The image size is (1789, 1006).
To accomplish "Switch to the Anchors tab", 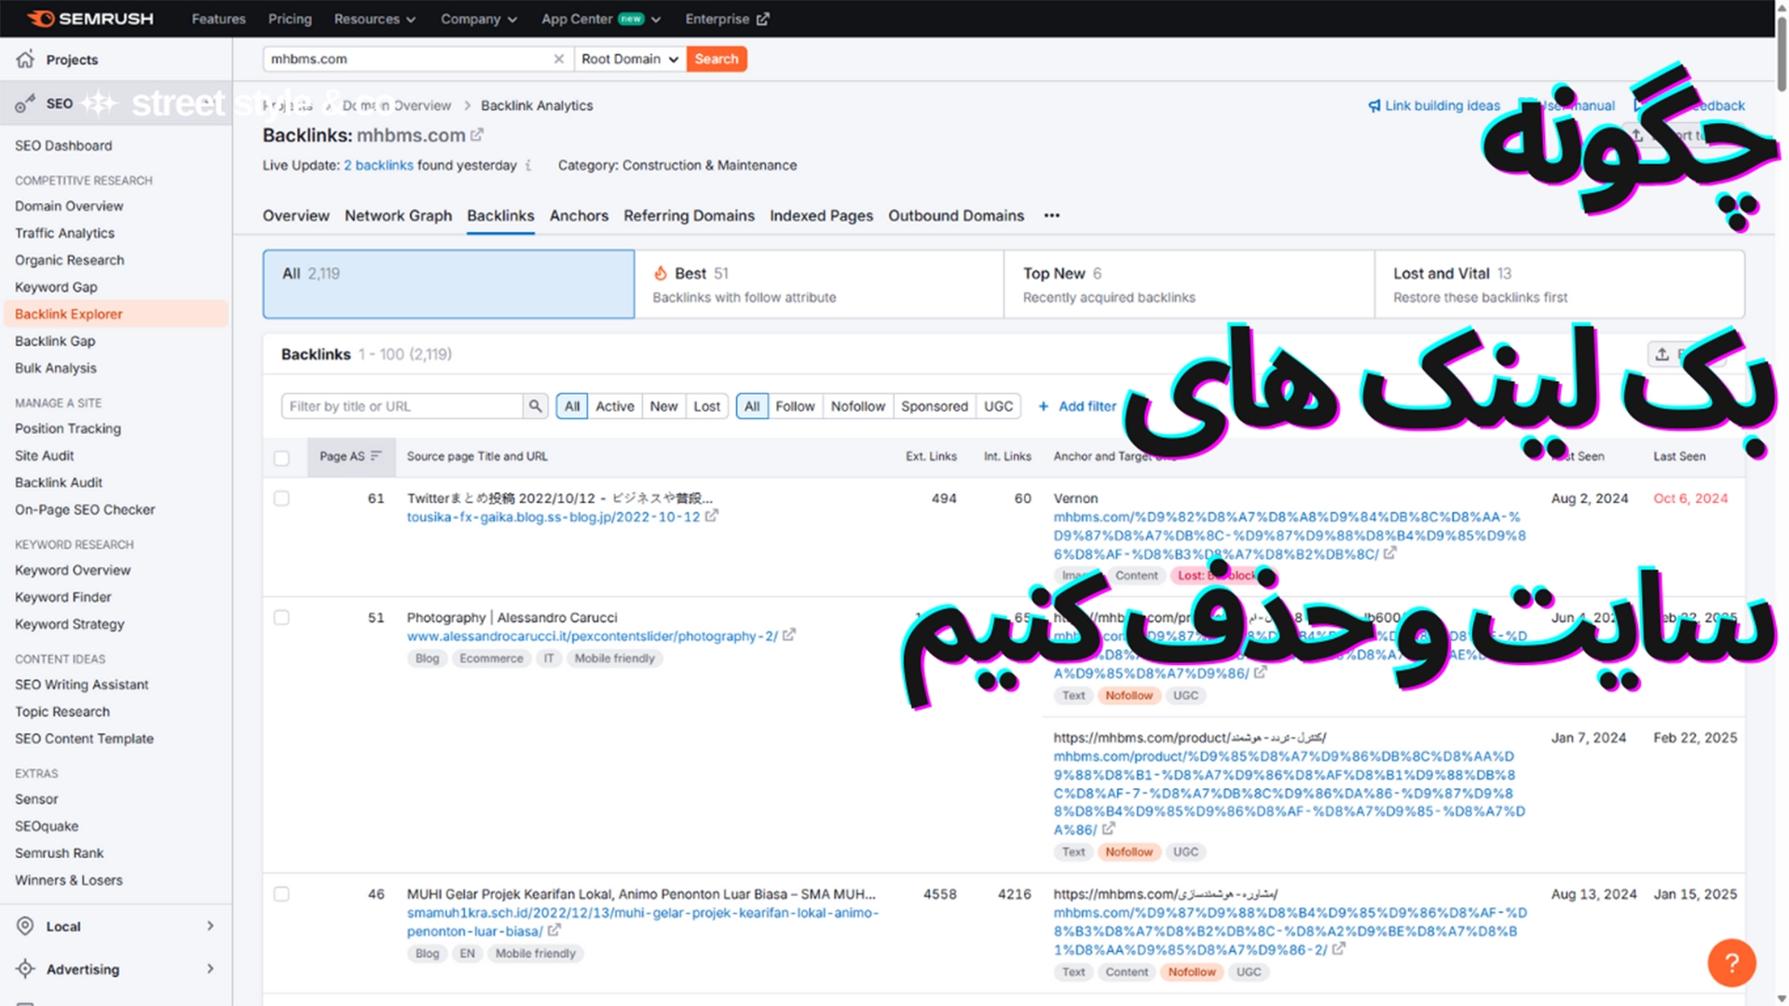I will tap(579, 215).
